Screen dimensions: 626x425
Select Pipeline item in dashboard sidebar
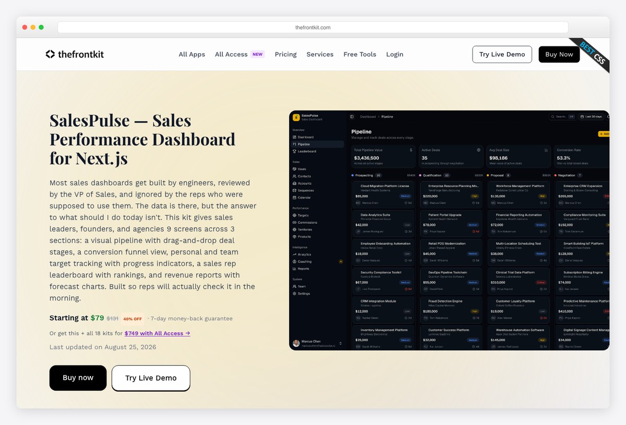[x=317, y=144]
